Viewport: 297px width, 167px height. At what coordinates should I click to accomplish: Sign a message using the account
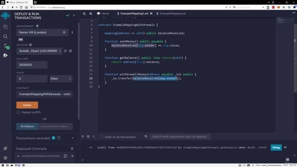[x=71, y=51]
